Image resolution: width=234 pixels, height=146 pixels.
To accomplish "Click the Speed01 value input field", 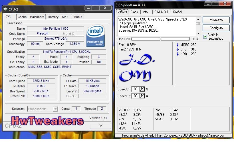I will click(135, 89).
